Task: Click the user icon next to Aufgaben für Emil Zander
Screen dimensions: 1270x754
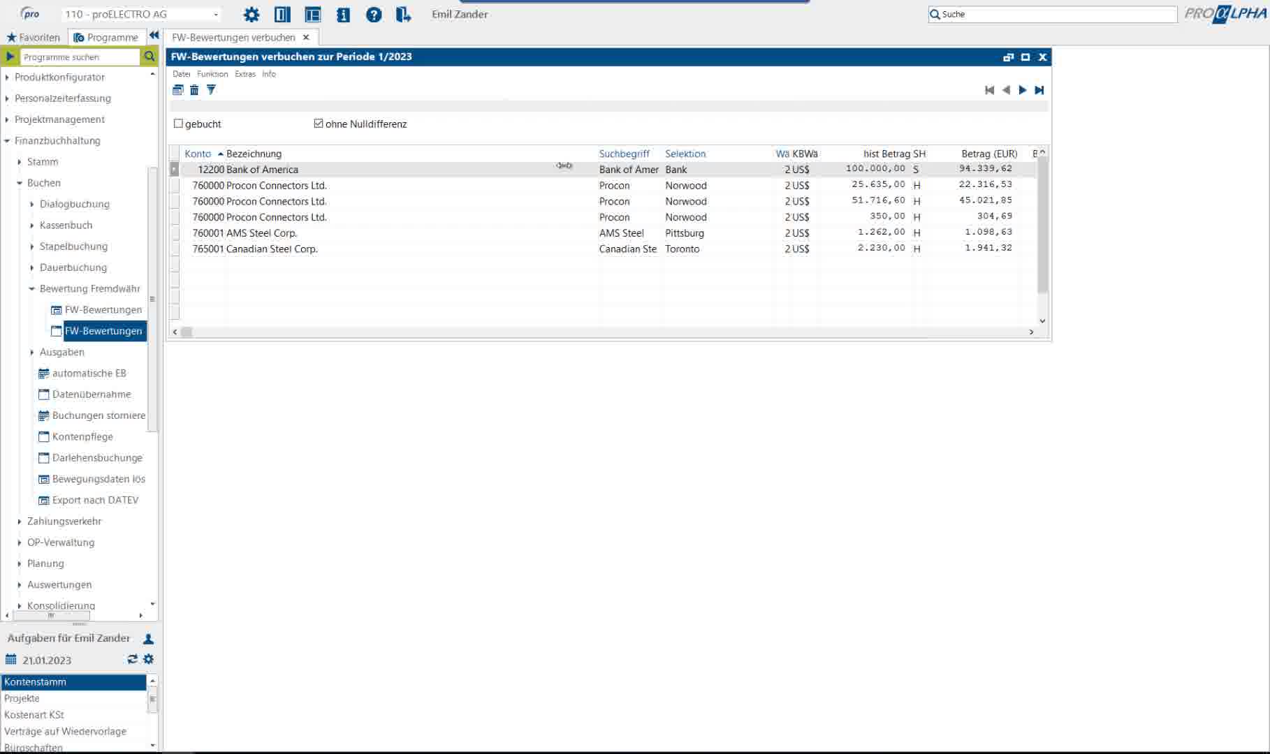Action: pyautogui.click(x=148, y=639)
